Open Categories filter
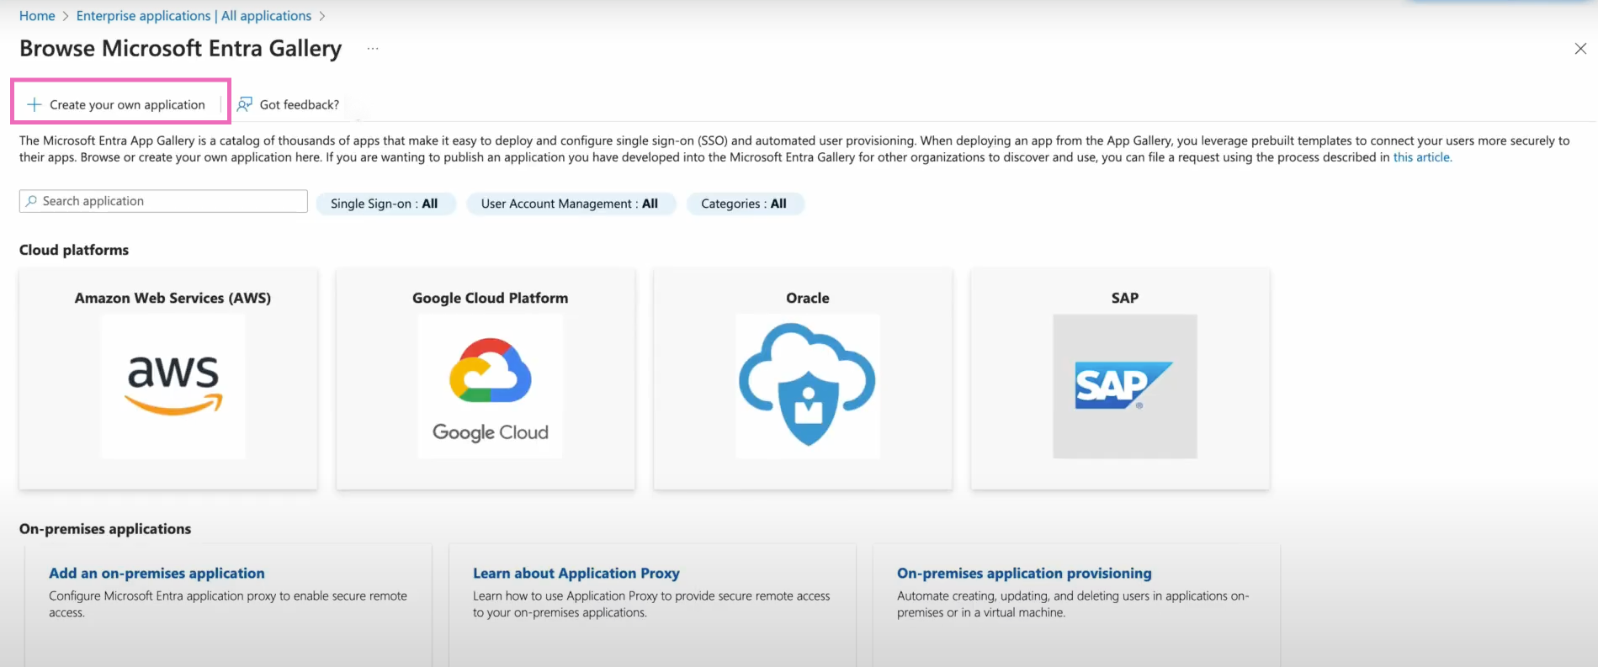Image resolution: width=1598 pixels, height=667 pixels. (x=745, y=204)
